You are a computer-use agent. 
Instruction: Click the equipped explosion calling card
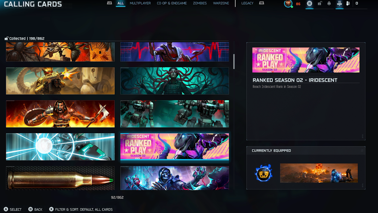pyautogui.click(x=319, y=173)
